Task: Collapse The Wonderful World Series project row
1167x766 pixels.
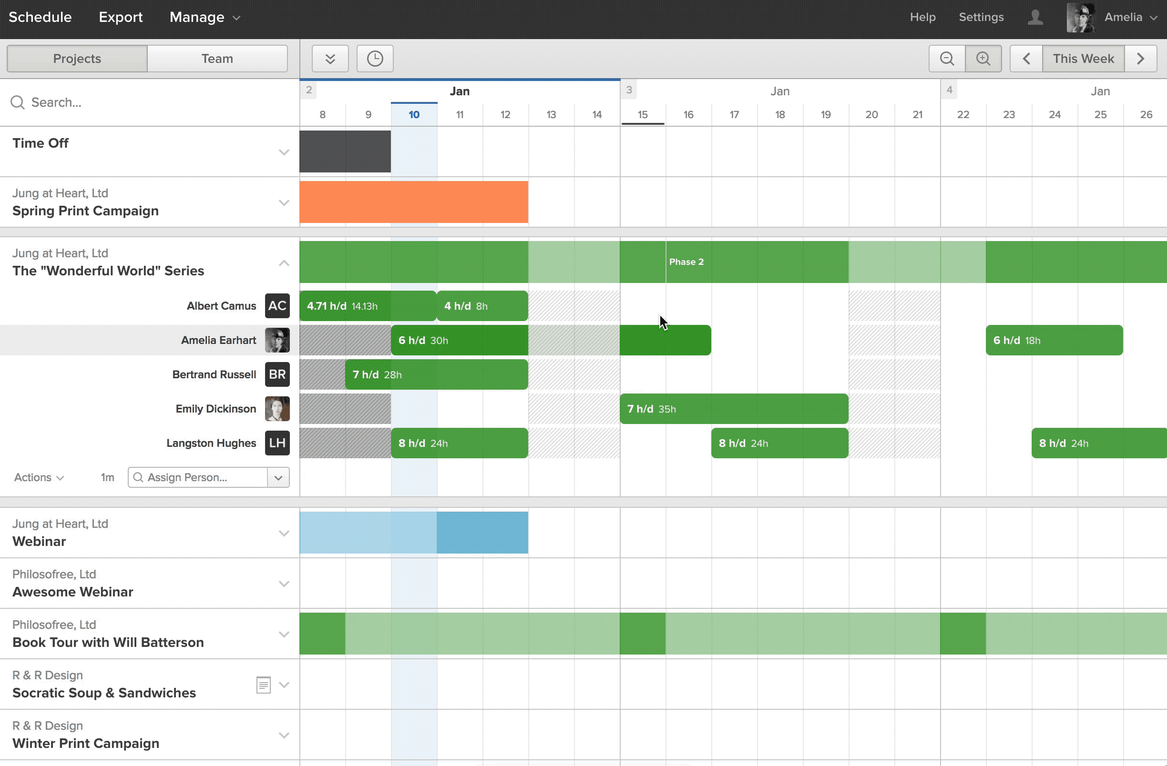Action: (x=284, y=263)
